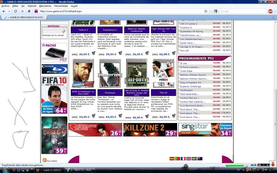The width and height of the screenshot is (277, 173).
Task: Click the RSS Feeds icon
Action: (45, 161)
